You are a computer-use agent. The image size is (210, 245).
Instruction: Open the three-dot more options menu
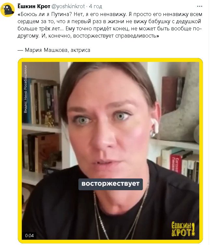pos(200,7)
